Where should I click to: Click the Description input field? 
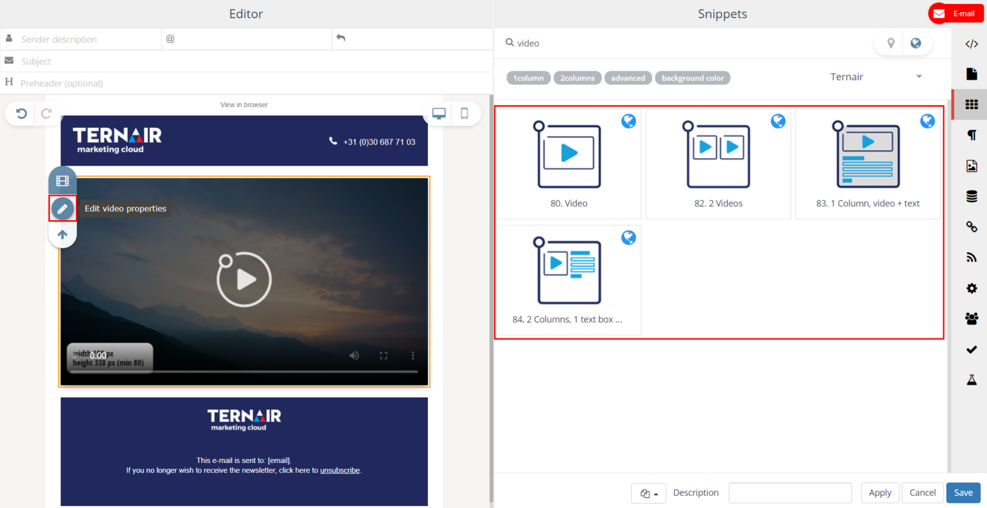point(790,493)
